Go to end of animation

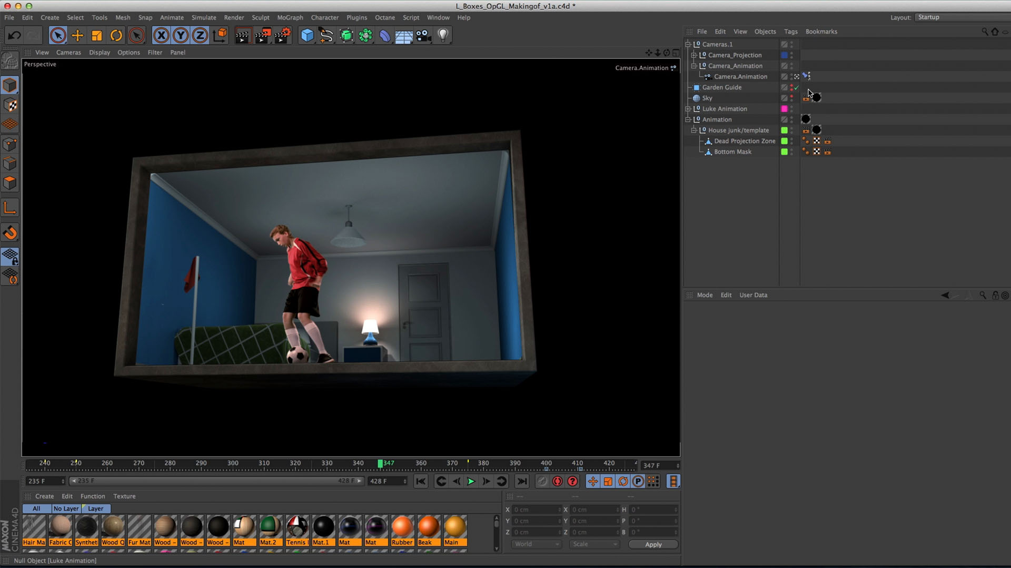pos(522,481)
